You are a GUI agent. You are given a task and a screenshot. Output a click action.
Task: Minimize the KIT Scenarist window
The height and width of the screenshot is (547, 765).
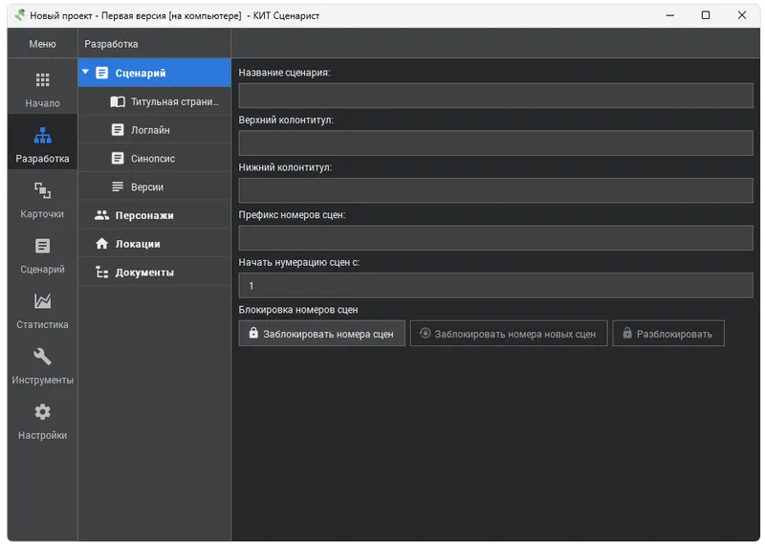670,15
